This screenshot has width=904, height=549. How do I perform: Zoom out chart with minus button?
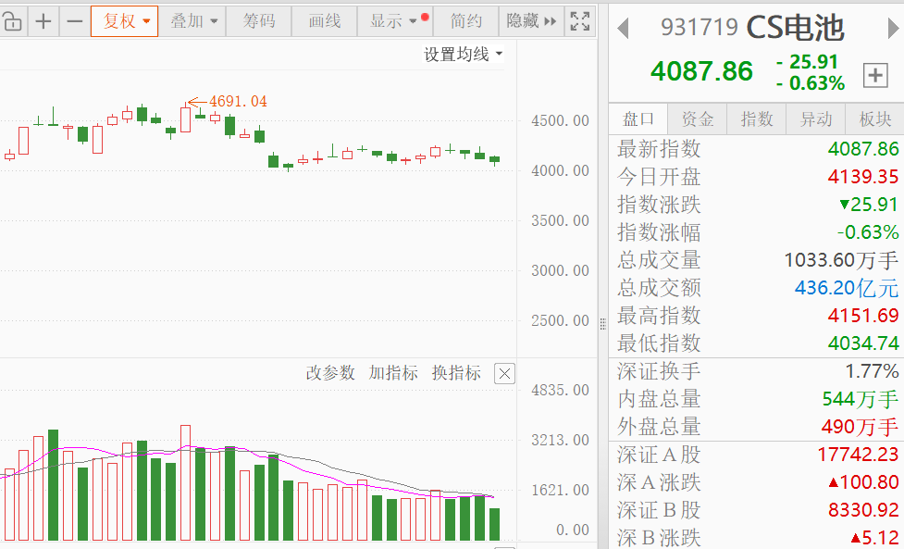pyautogui.click(x=74, y=22)
